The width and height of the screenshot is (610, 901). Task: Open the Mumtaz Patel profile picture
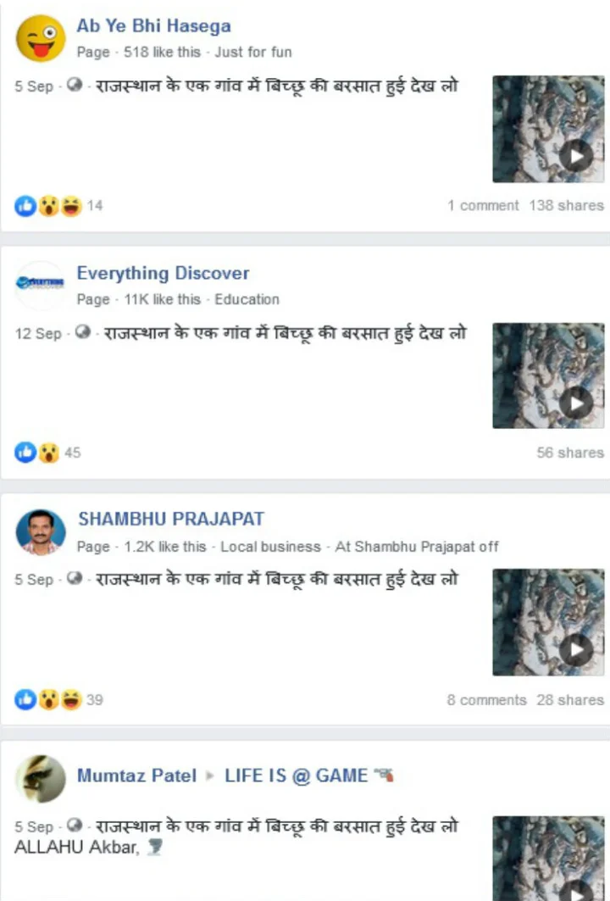point(40,779)
